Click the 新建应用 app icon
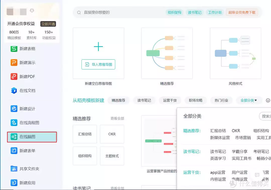 (x=14, y=183)
